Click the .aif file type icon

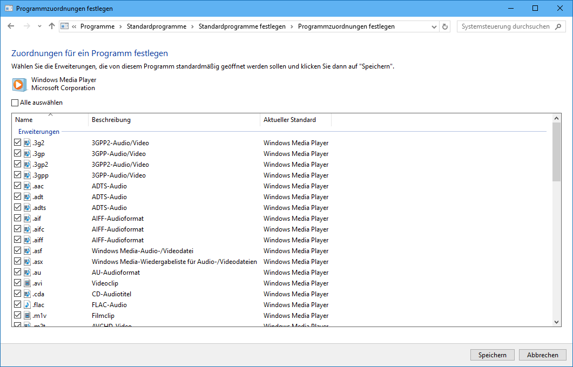tap(27, 219)
